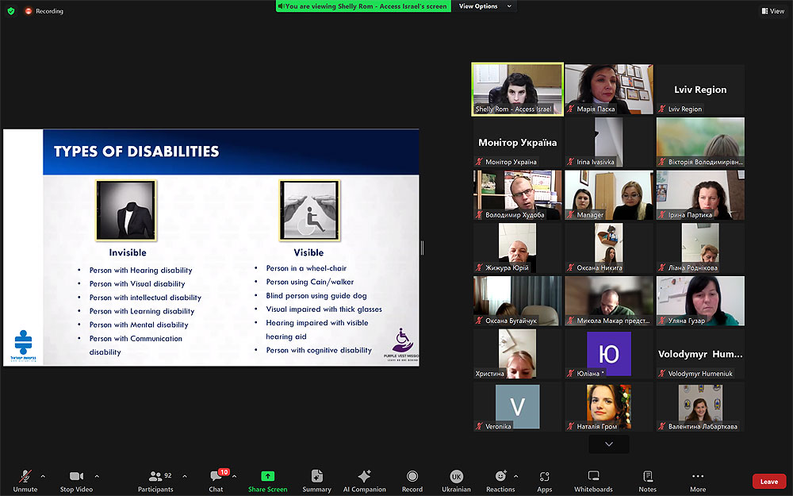793x496 pixels.
Task: Leave the meeting
Action: click(768, 482)
